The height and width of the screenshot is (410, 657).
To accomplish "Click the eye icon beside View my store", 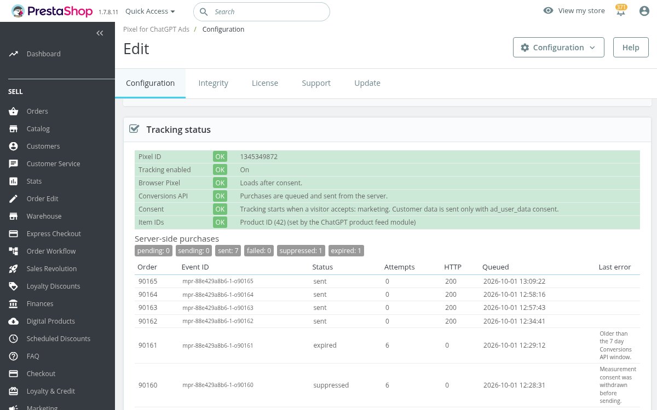I will [548, 11].
